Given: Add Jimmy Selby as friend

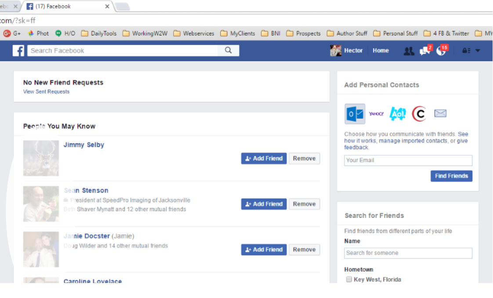Looking at the screenshot, I should [264, 158].
